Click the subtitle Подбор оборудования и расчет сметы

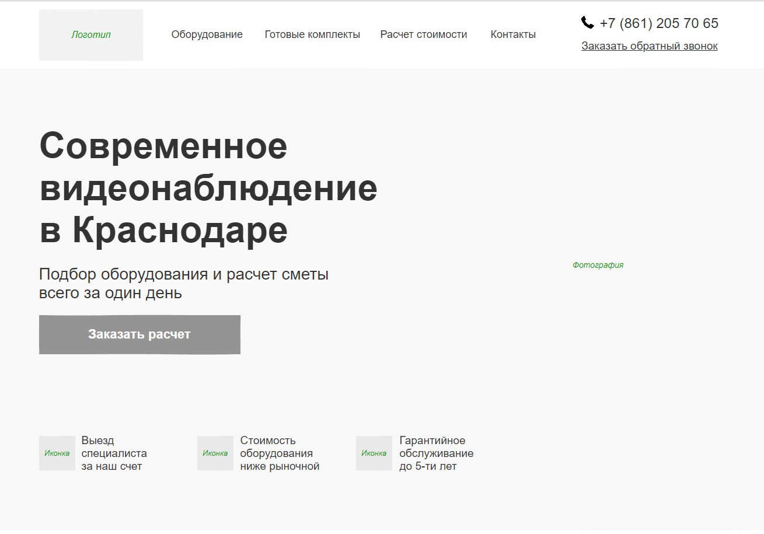(x=184, y=283)
